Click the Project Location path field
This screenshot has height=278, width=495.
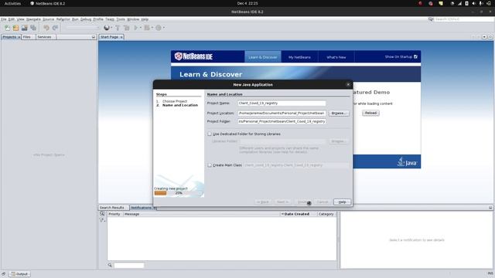tap(282, 113)
